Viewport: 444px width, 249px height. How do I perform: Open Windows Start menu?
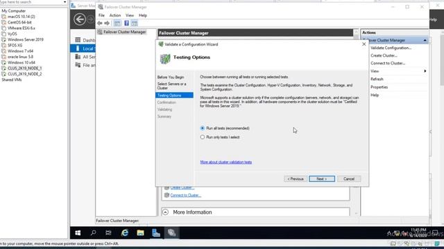(x=78, y=233)
